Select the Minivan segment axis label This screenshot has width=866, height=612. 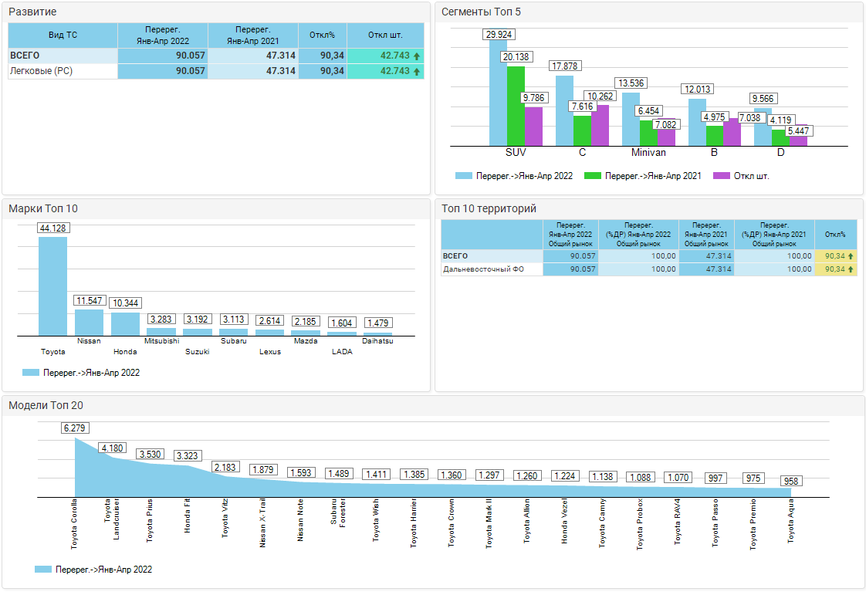tap(648, 153)
